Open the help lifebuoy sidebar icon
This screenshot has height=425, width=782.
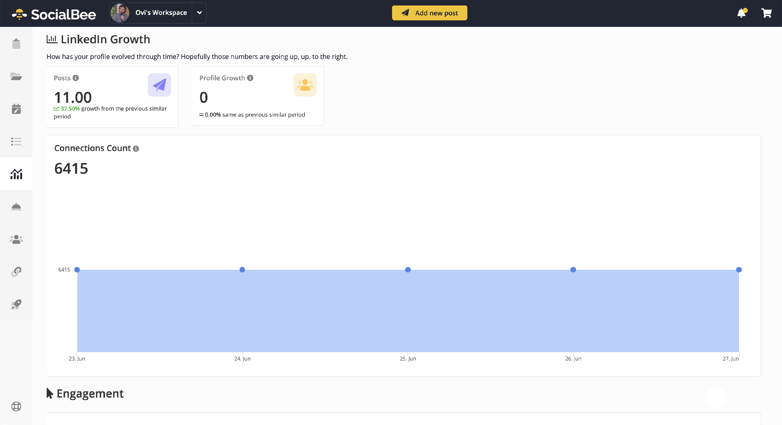click(x=16, y=406)
